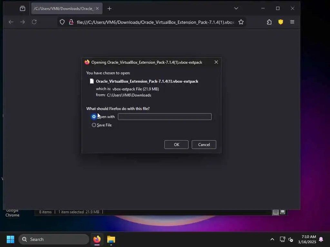Open a new tab with plus icon
Image resolution: width=330 pixels, height=247 pixels.
pos(109,9)
